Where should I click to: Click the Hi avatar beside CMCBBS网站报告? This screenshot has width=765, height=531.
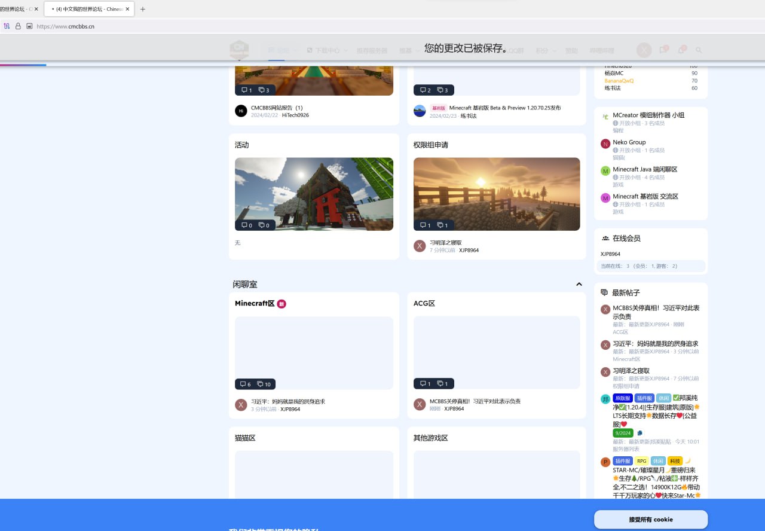241,111
